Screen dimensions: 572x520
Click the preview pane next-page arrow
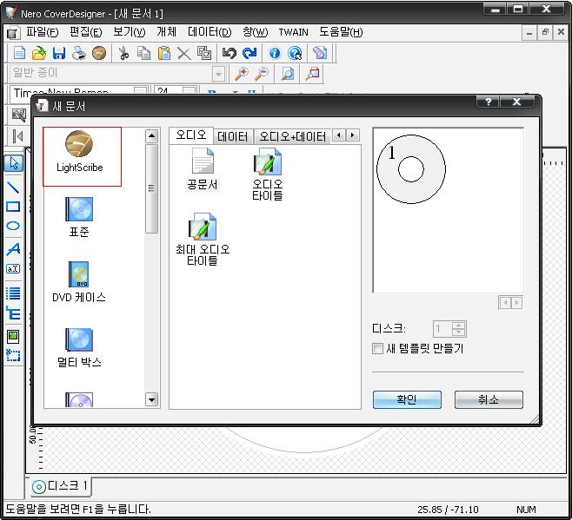coord(516,303)
